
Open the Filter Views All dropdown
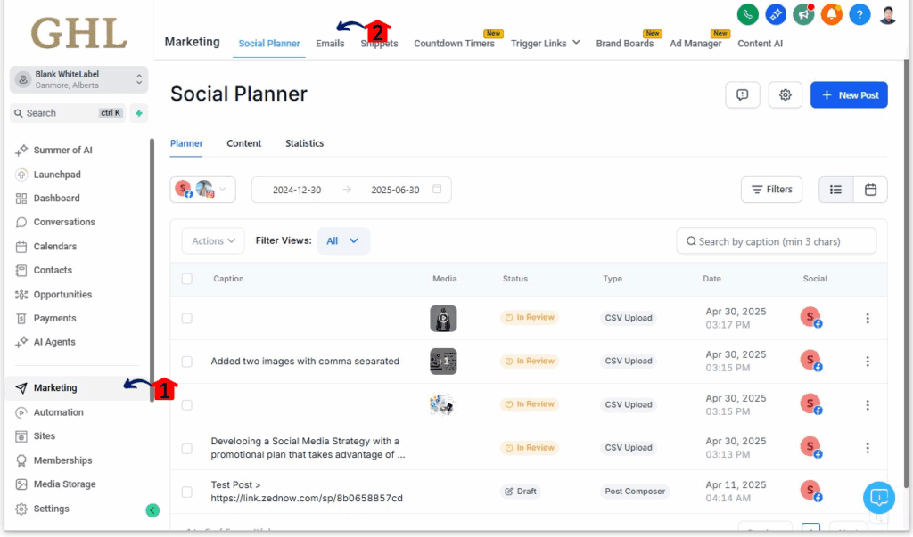pyautogui.click(x=343, y=240)
